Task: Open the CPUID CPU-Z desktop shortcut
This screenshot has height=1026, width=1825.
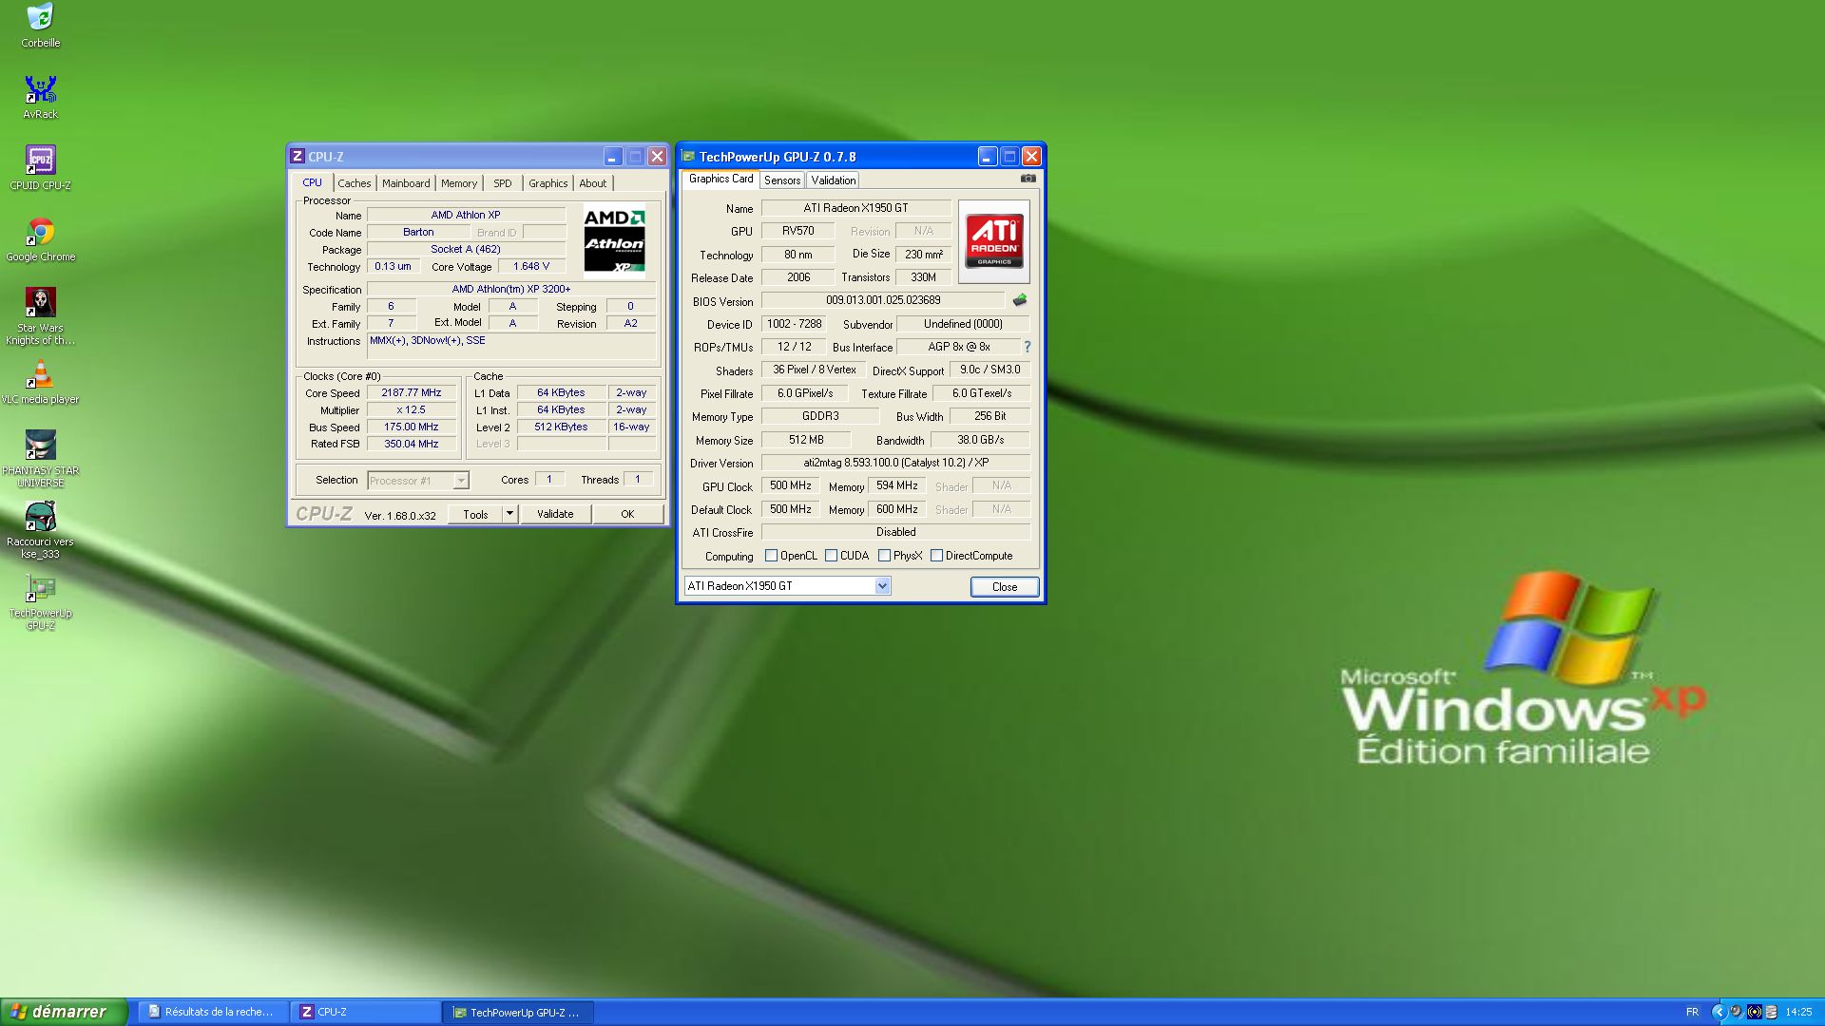Action: 40,167
